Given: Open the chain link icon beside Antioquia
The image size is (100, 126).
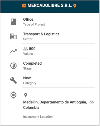Looking at the screenshot, I should [x=92, y=102].
